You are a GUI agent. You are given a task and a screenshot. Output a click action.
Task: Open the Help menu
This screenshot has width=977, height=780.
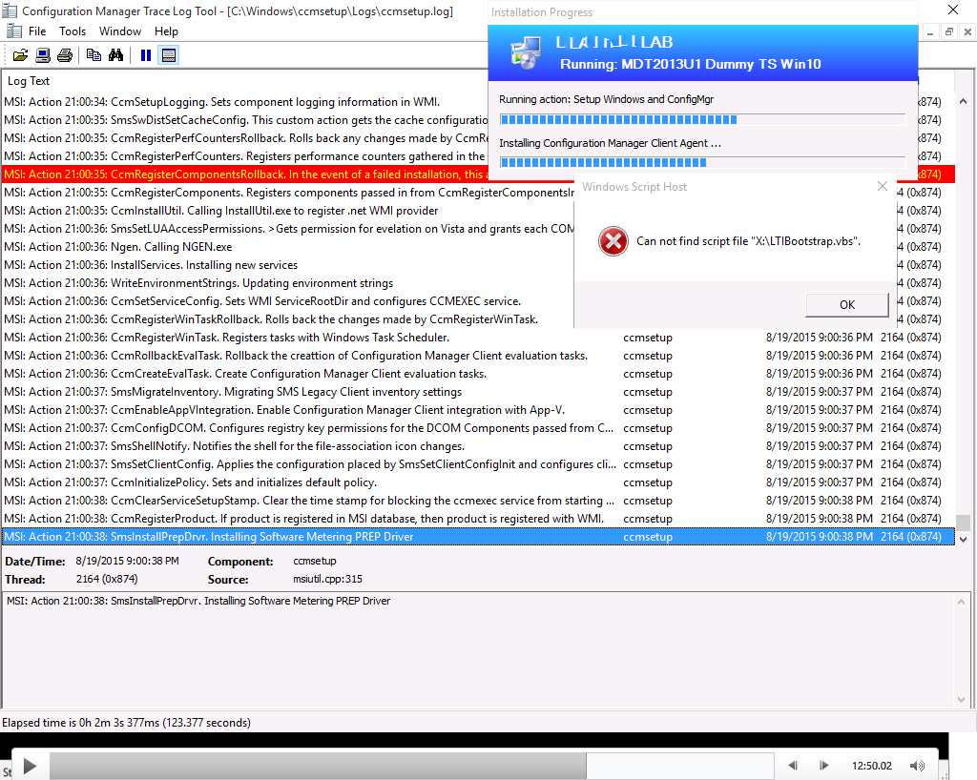click(x=166, y=31)
